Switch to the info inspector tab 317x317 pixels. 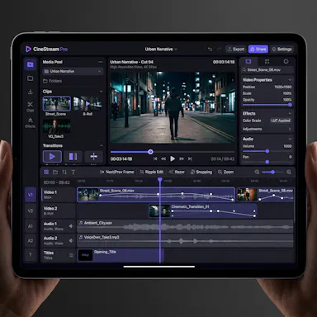point(286,61)
